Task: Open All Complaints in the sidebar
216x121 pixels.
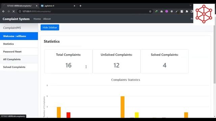Action: tap(19, 59)
